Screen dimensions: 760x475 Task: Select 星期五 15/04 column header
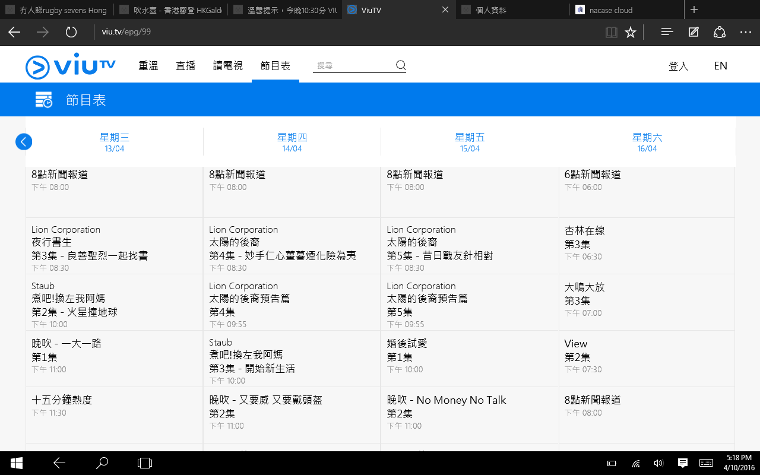tap(470, 142)
